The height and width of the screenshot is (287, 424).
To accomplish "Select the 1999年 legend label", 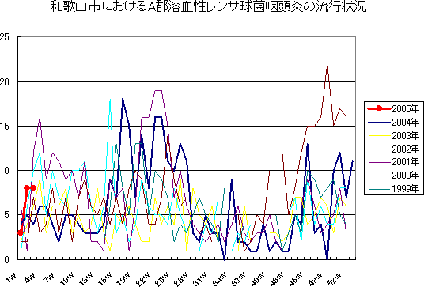I will point(405,188).
